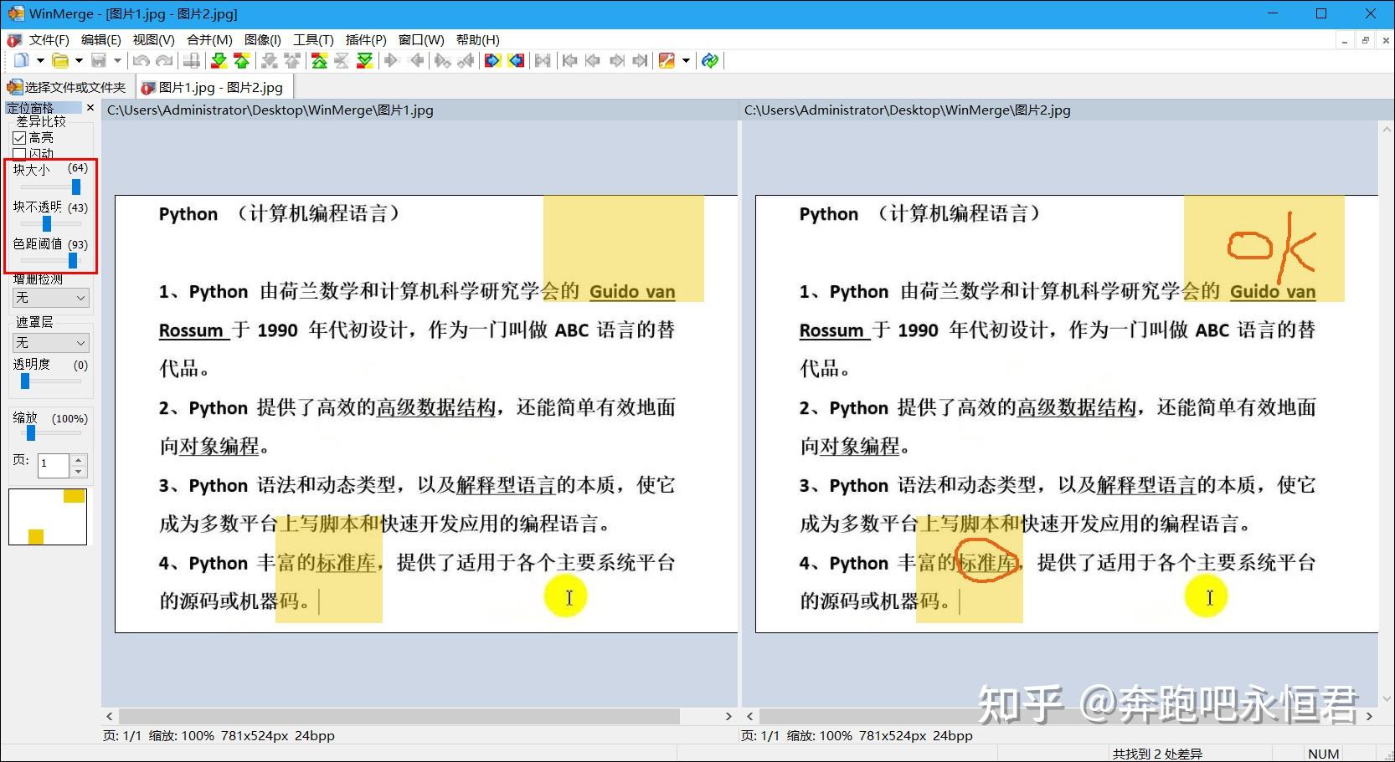Screen dimensions: 1395x762
Task: Click the left pane's scroll-right arrow
Action: tap(728, 716)
